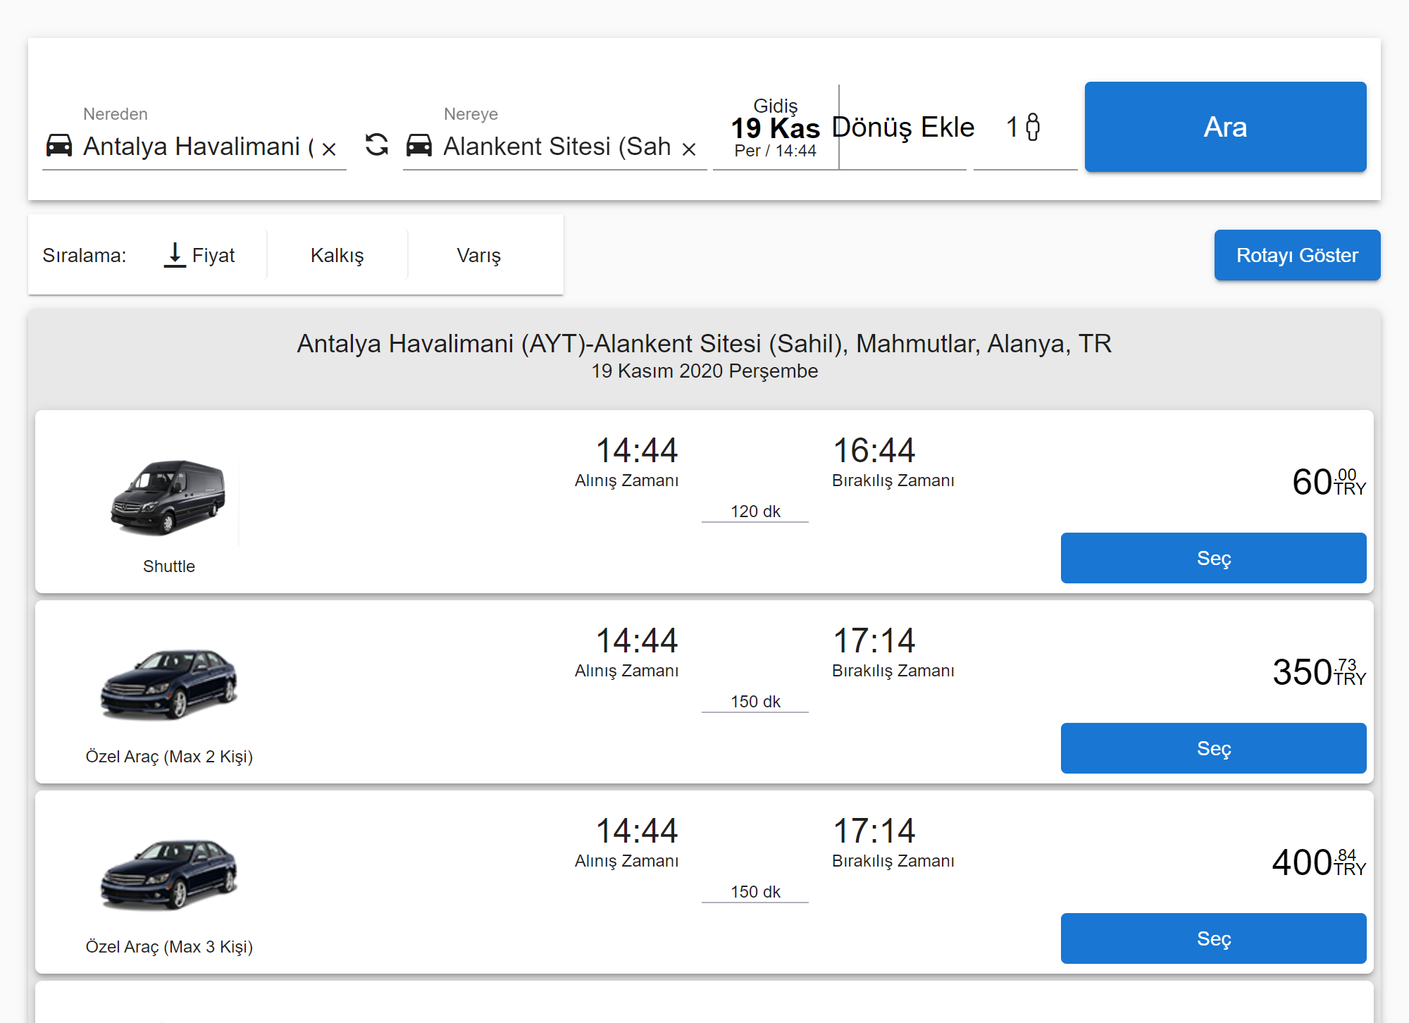Click the 150 dk duration in Max 2 Kişi row
This screenshot has width=1409, height=1023.
pyautogui.click(x=755, y=702)
